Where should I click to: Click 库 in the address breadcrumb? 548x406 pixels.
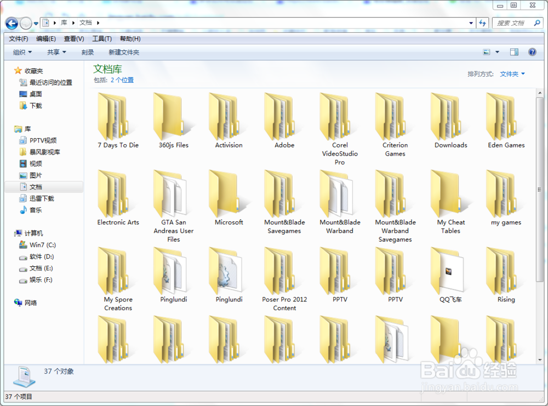coord(64,22)
